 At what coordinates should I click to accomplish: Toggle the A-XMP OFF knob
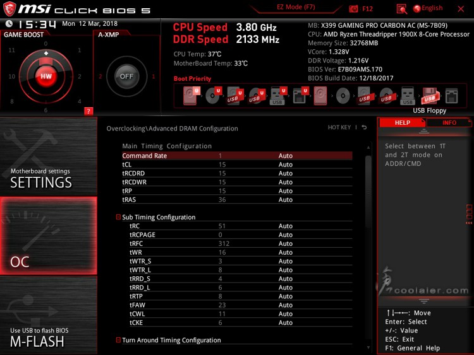pyautogui.click(x=126, y=76)
